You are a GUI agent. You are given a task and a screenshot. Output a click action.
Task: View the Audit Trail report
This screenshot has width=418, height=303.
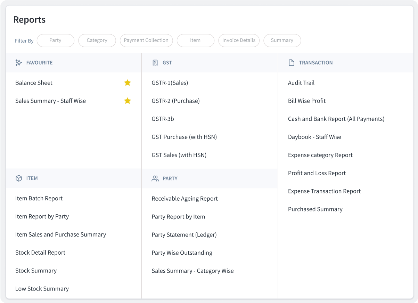point(301,83)
